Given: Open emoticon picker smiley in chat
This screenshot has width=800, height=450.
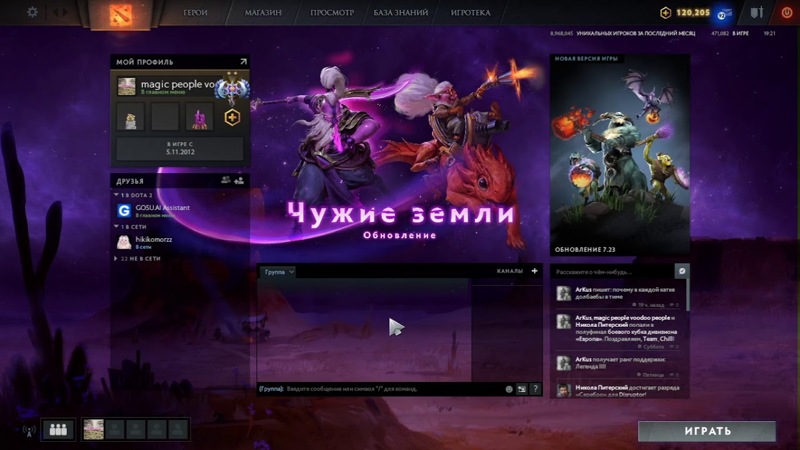Looking at the screenshot, I should pos(509,389).
